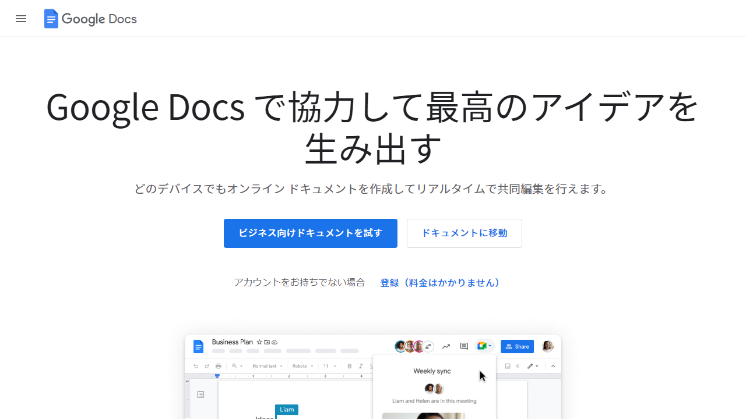Click the activity trend arrow icon in preview
The height and width of the screenshot is (419, 746).
coord(446,346)
